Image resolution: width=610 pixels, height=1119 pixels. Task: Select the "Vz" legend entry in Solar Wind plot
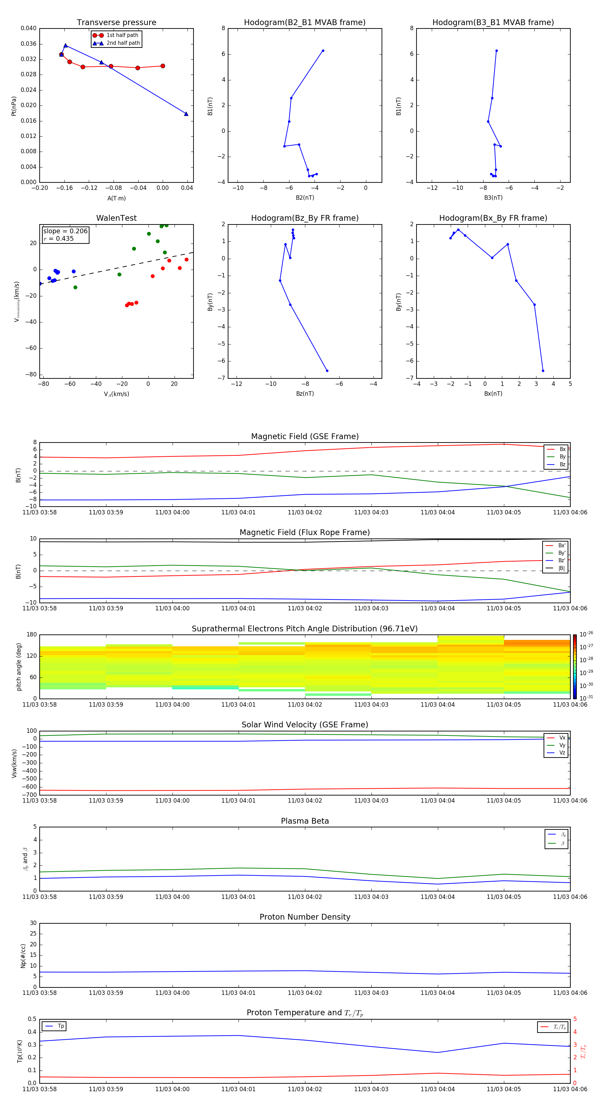[556, 753]
